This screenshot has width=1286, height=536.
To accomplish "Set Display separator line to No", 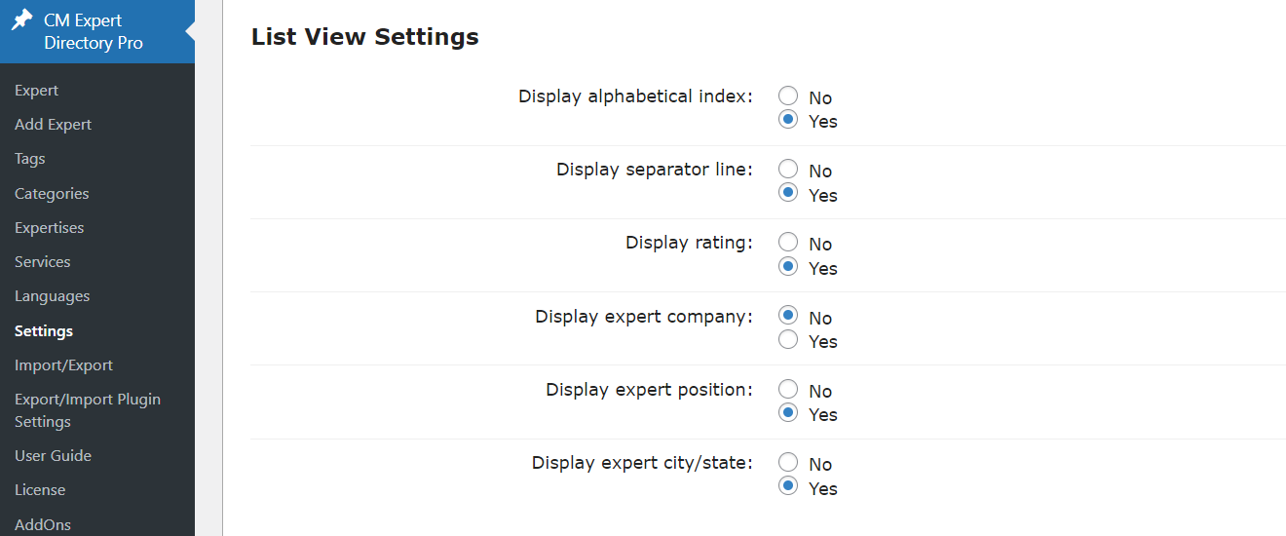I will pyautogui.click(x=789, y=170).
